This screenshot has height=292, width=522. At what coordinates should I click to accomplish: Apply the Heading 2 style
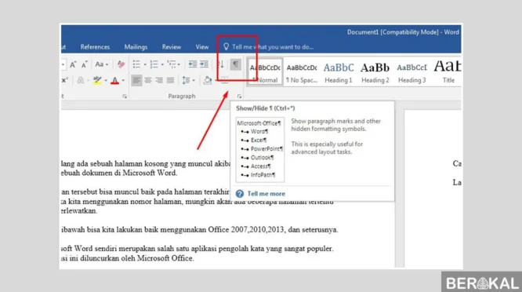[x=375, y=72]
